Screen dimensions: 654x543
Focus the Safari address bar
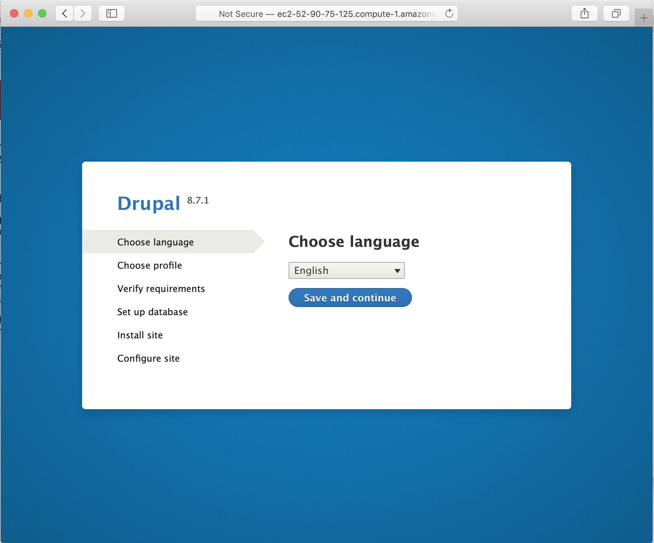pyautogui.click(x=327, y=14)
